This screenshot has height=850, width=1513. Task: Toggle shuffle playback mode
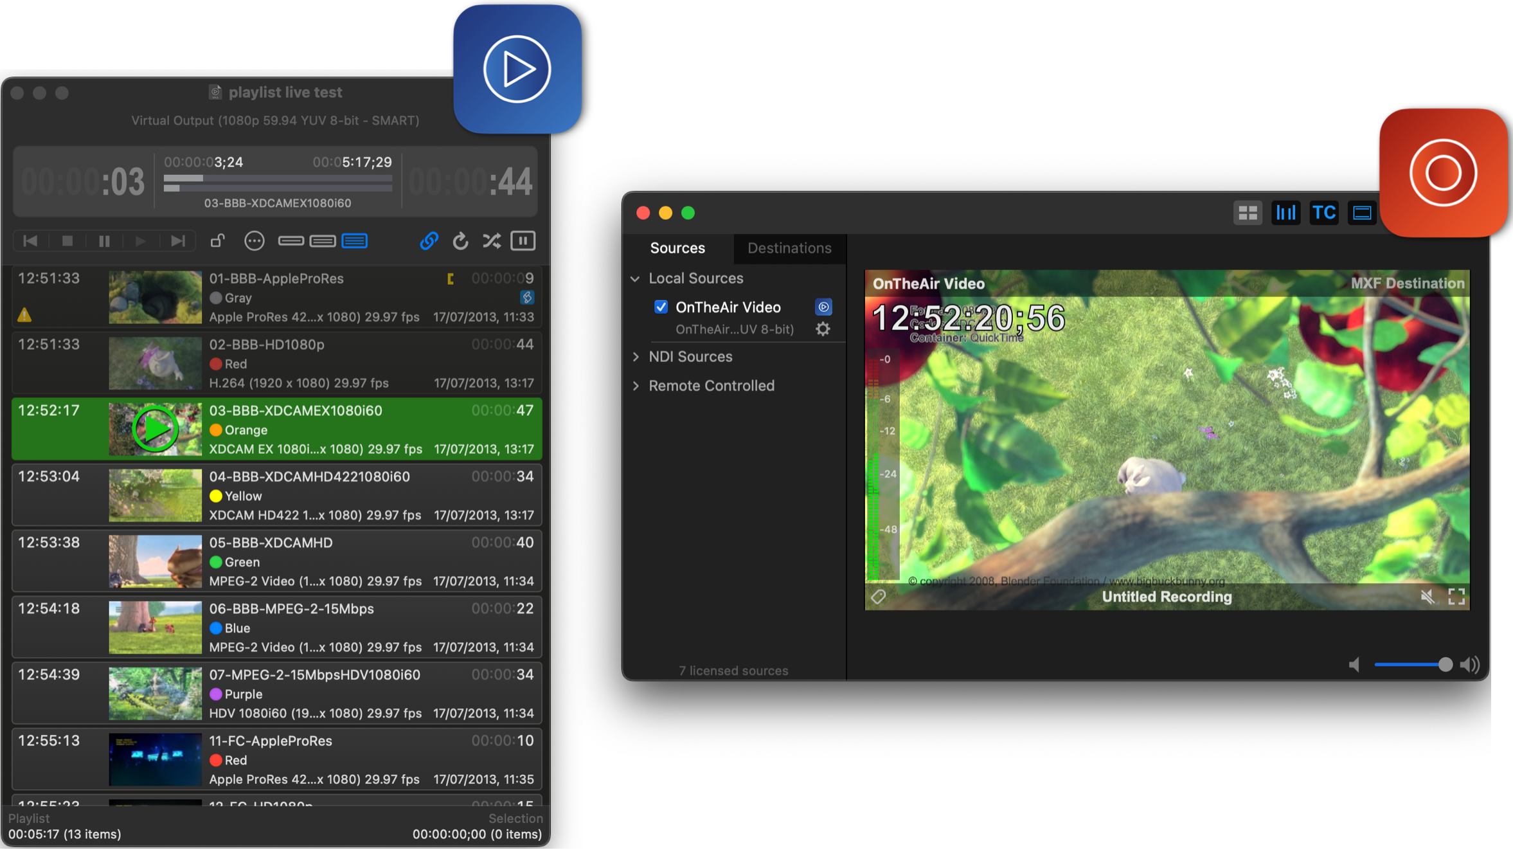[x=492, y=241]
